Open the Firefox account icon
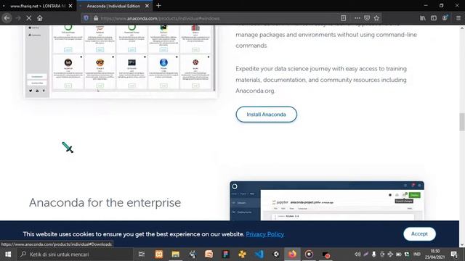The width and height of the screenshot is (465, 261). click(445, 18)
